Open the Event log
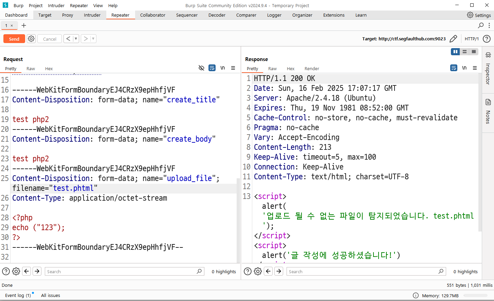Image resolution: width=494 pixels, height=301 pixels. (18, 295)
